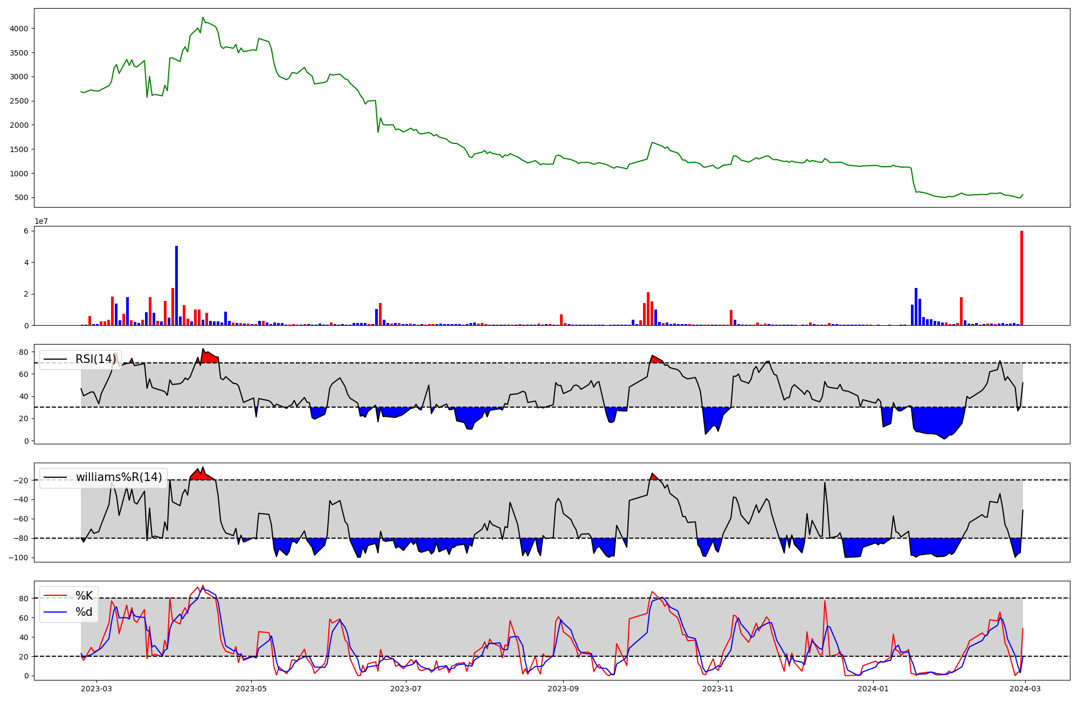1078x701 pixels.
Task: Click the 500 price axis tick label
Action: pos(22,197)
